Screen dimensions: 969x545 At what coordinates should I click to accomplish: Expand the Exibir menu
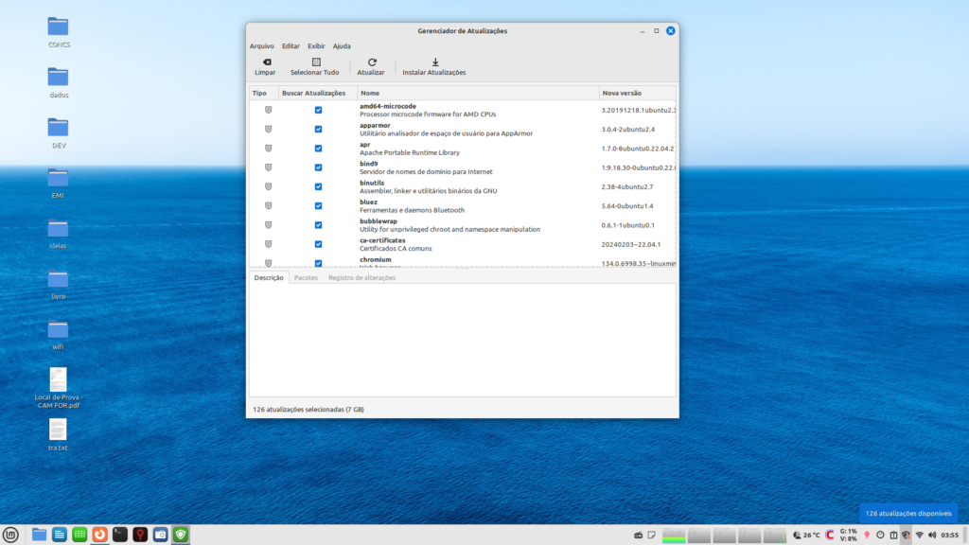point(316,45)
